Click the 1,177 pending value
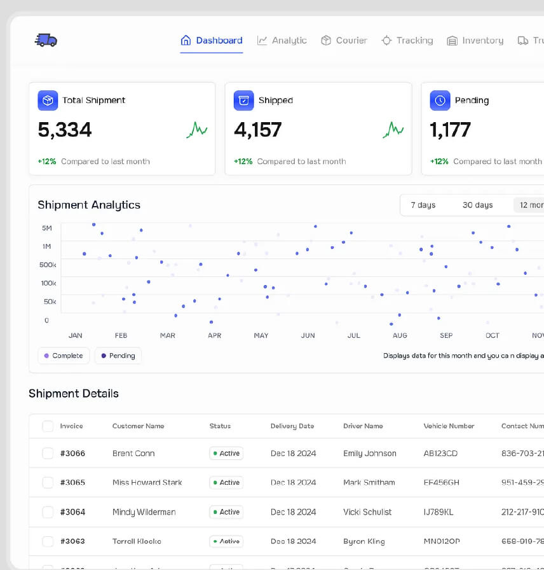 pyautogui.click(x=451, y=130)
